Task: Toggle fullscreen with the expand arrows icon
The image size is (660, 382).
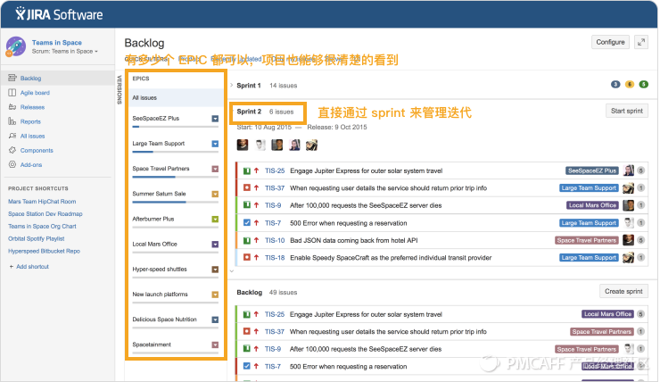Action: pyautogui.click(x=641, y=42)
